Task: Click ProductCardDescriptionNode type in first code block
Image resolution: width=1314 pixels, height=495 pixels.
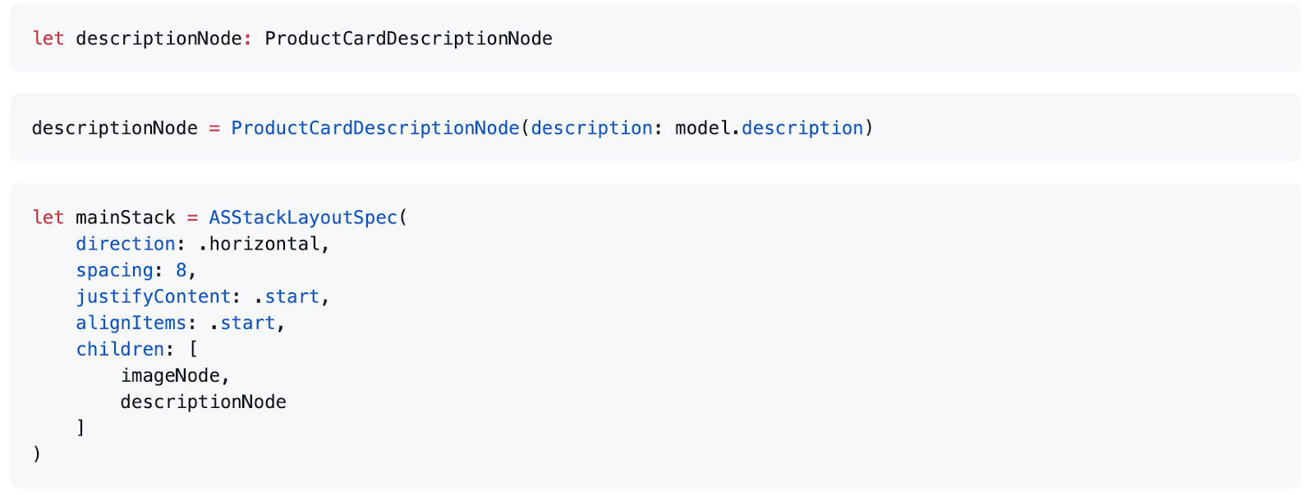Action: click(x=408, y=39)
